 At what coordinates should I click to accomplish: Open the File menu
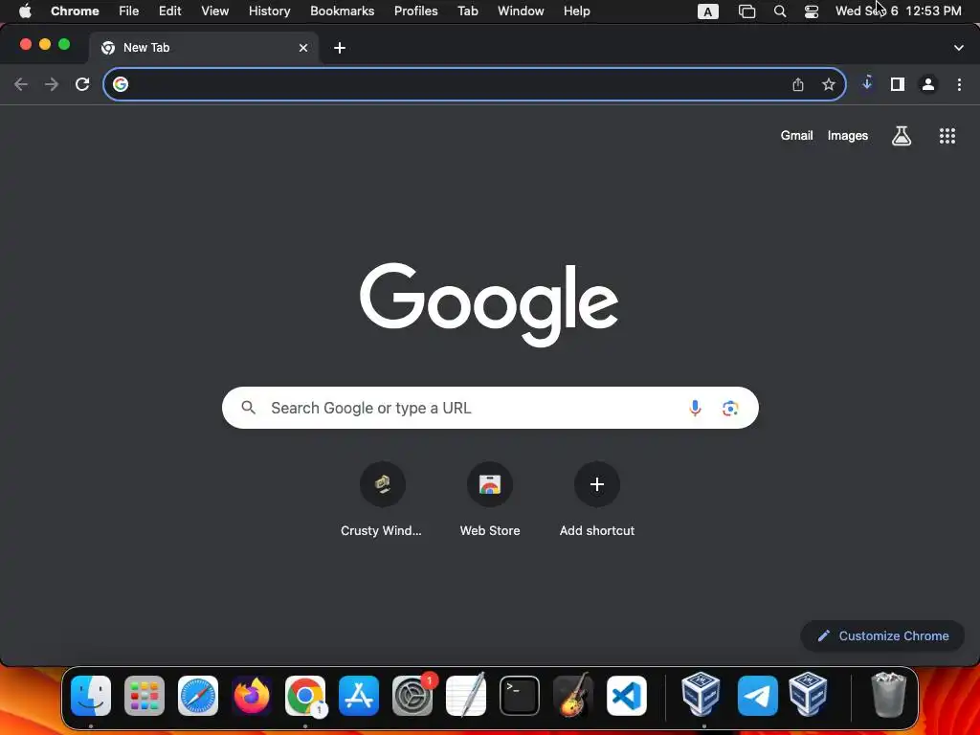click(x=129, y=11)
